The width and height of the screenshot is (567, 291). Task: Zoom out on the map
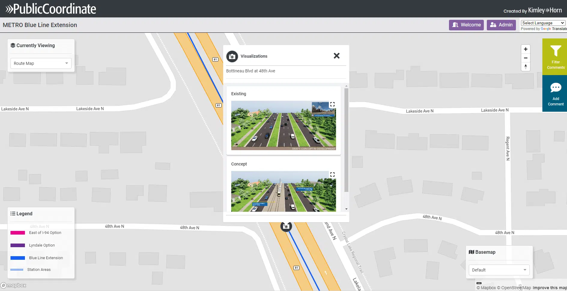click(x=526, y=58)
